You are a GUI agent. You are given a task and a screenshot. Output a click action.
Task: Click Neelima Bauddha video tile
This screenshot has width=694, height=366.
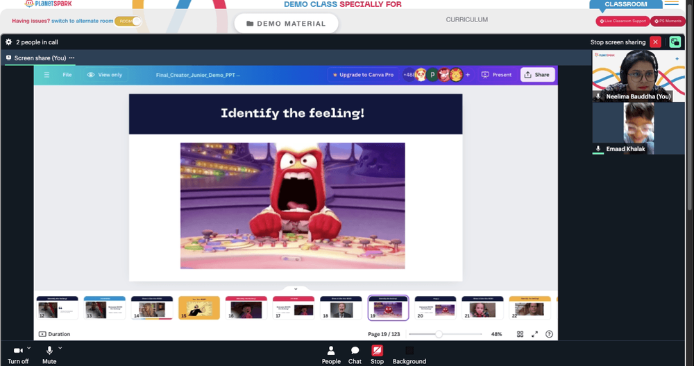point(638,76)
